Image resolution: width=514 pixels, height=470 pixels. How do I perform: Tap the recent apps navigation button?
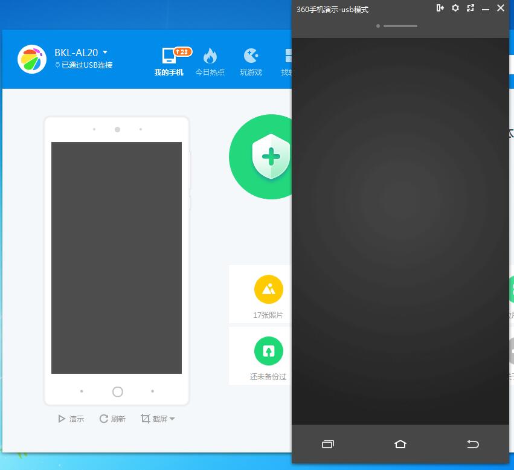[x=328, y=444]
